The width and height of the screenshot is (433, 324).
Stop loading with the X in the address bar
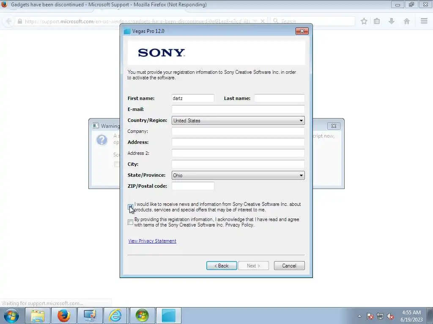pos(263,21)
